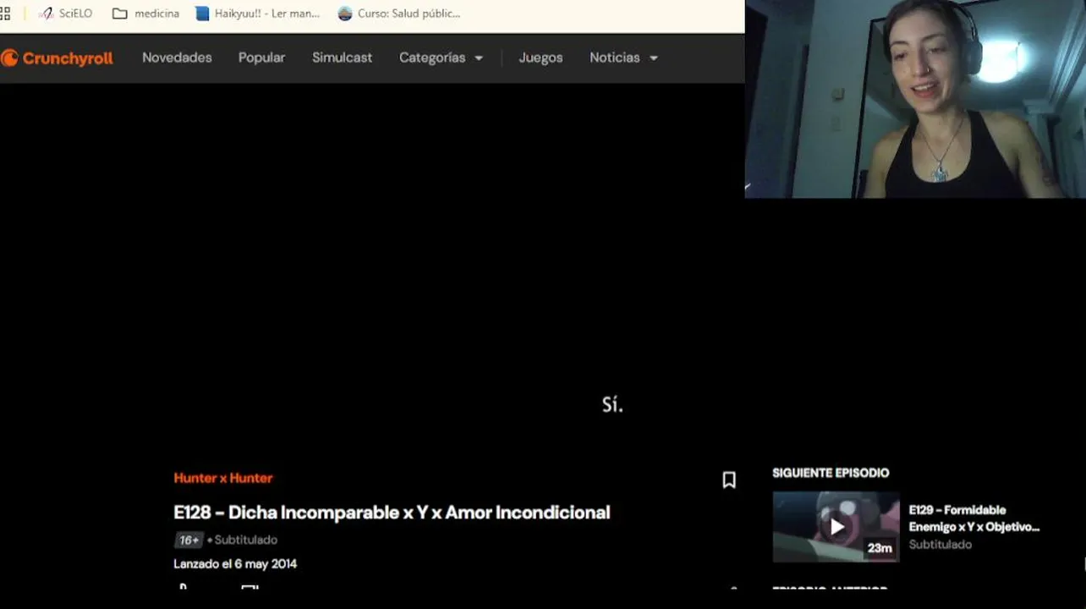The width and height of the screenshot is (1086, 609).
Task: Click the 23m duration label on thumbnail
Action: click(x=880, y=548)
